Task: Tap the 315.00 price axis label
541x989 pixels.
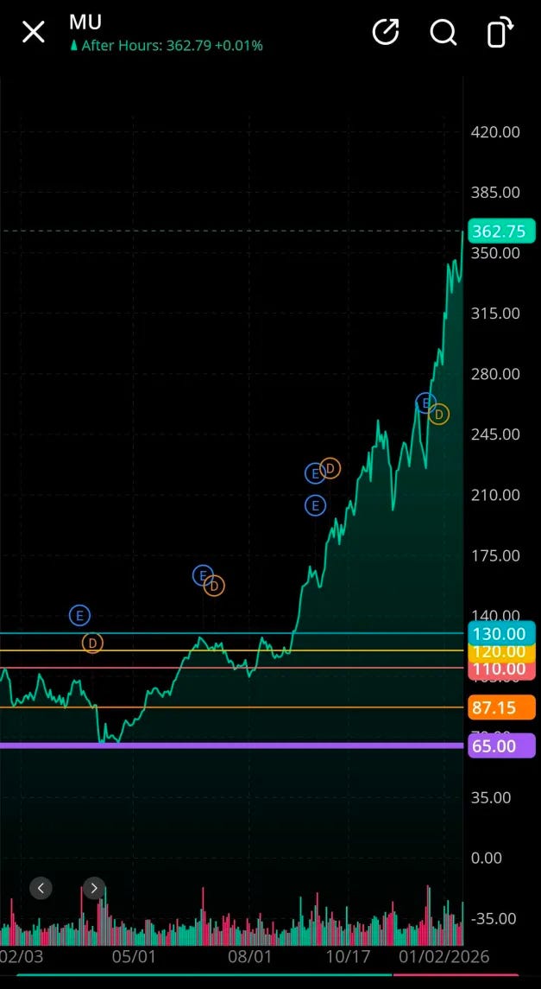Action: (x=495, y=314)
